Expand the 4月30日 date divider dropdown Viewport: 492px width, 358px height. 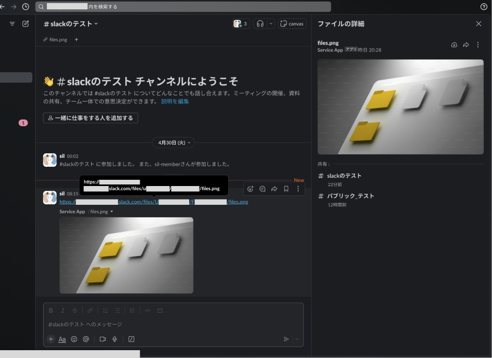pyautogui.click(x=175, y=142)
